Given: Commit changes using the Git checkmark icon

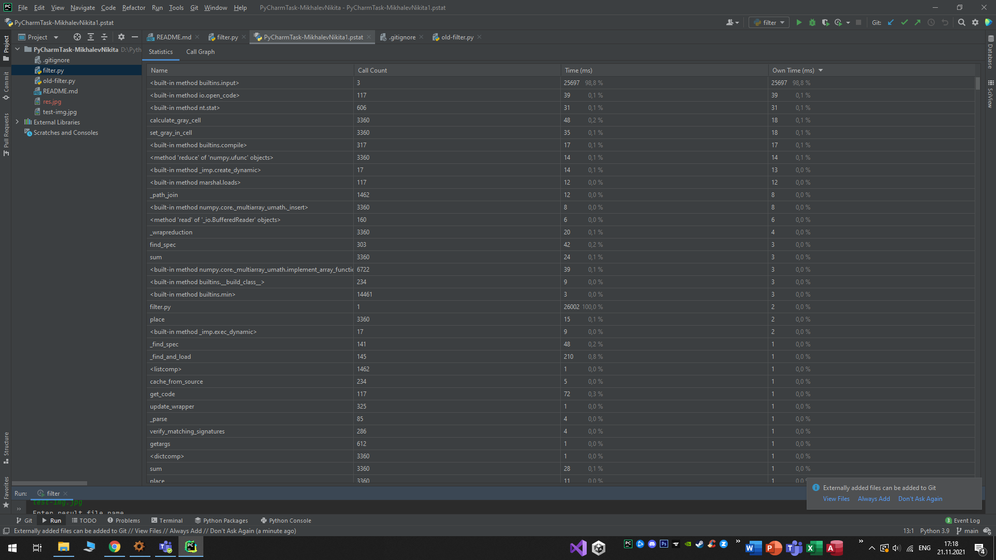Looking at the screenshot, I should click(904, 22).
